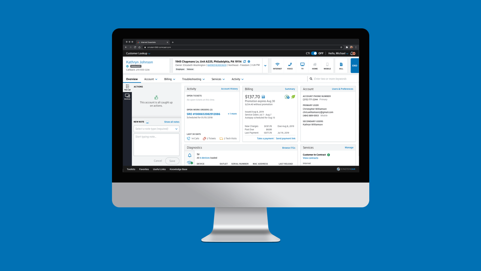Screen dimensions: 481x271
Task: Click Take a payment link
Action: (264, 138)
